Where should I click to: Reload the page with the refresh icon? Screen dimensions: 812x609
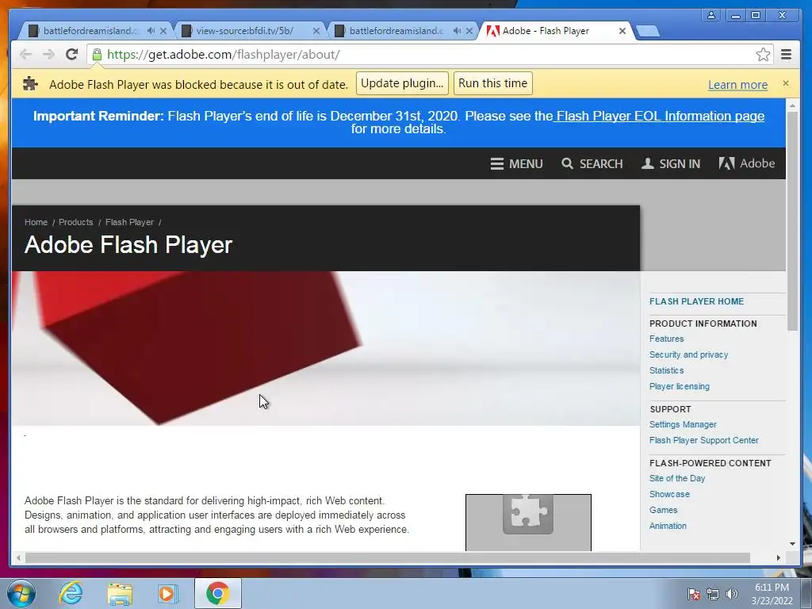click(71, 55)
